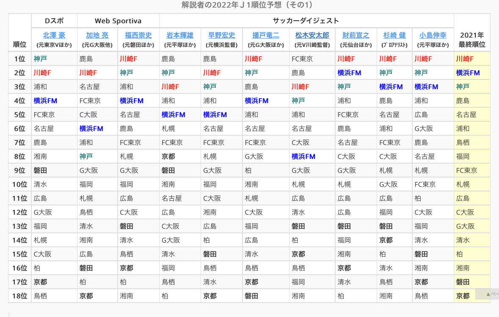The width and height of the screenshot is (499, 317).
Task: Select 横浜FM in 早野宏史's 5位 cell
Action: coord(215,115)
